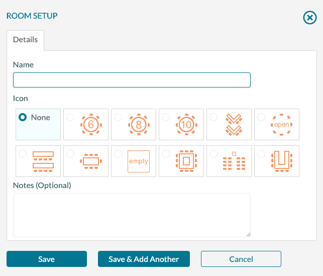The image size is (323, 276).
Task: Click the Save button
Action: click(47, 259)
